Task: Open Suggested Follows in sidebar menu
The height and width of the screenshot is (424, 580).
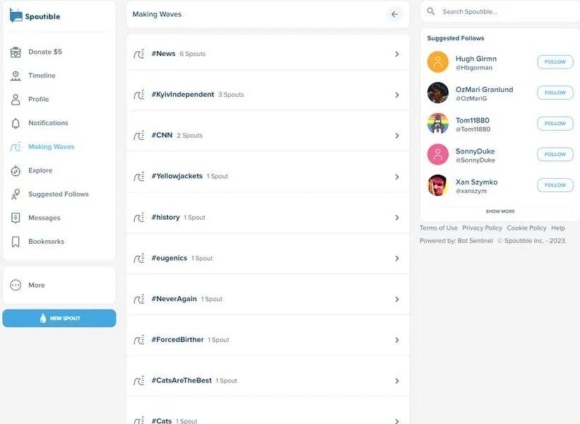Action: [59, 194]
